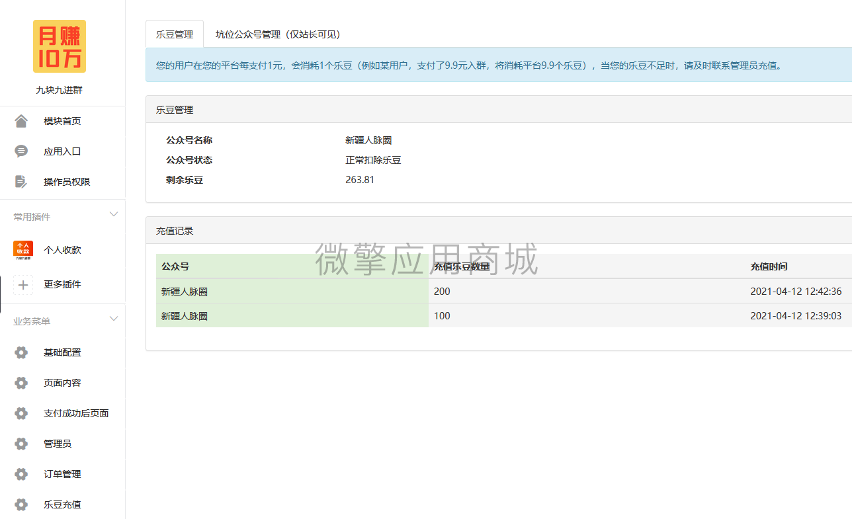Switch to the 乐豆管理 tab
The image size is (852, 519).
tap(175, 34)
